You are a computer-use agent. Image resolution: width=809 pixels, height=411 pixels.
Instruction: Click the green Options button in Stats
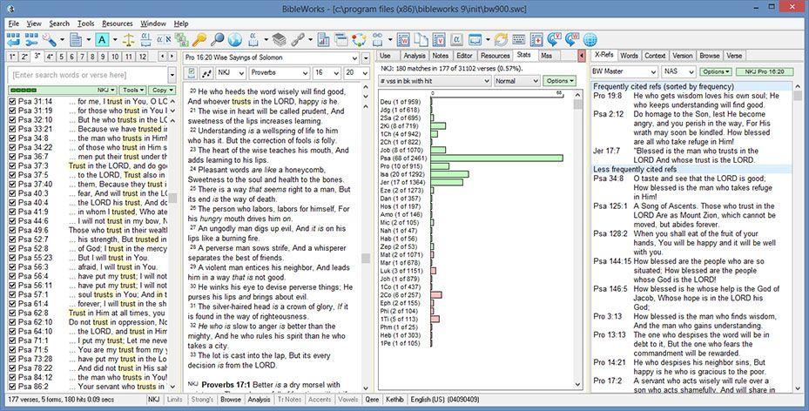[560, 81]
